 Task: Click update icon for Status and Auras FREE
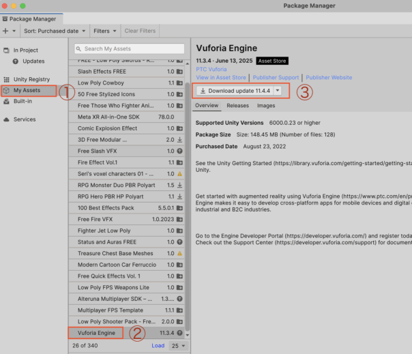(179, 241)
